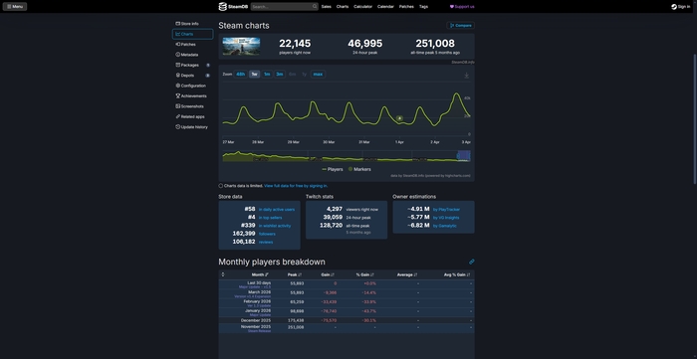Open the Related apps link icon

click(x=178, y=116)
